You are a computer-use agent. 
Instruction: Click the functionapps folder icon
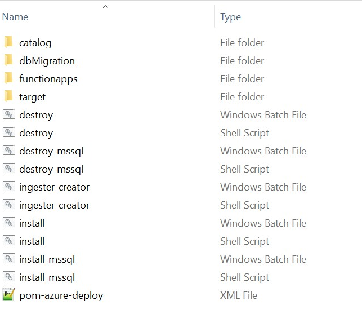pos(8,78)
